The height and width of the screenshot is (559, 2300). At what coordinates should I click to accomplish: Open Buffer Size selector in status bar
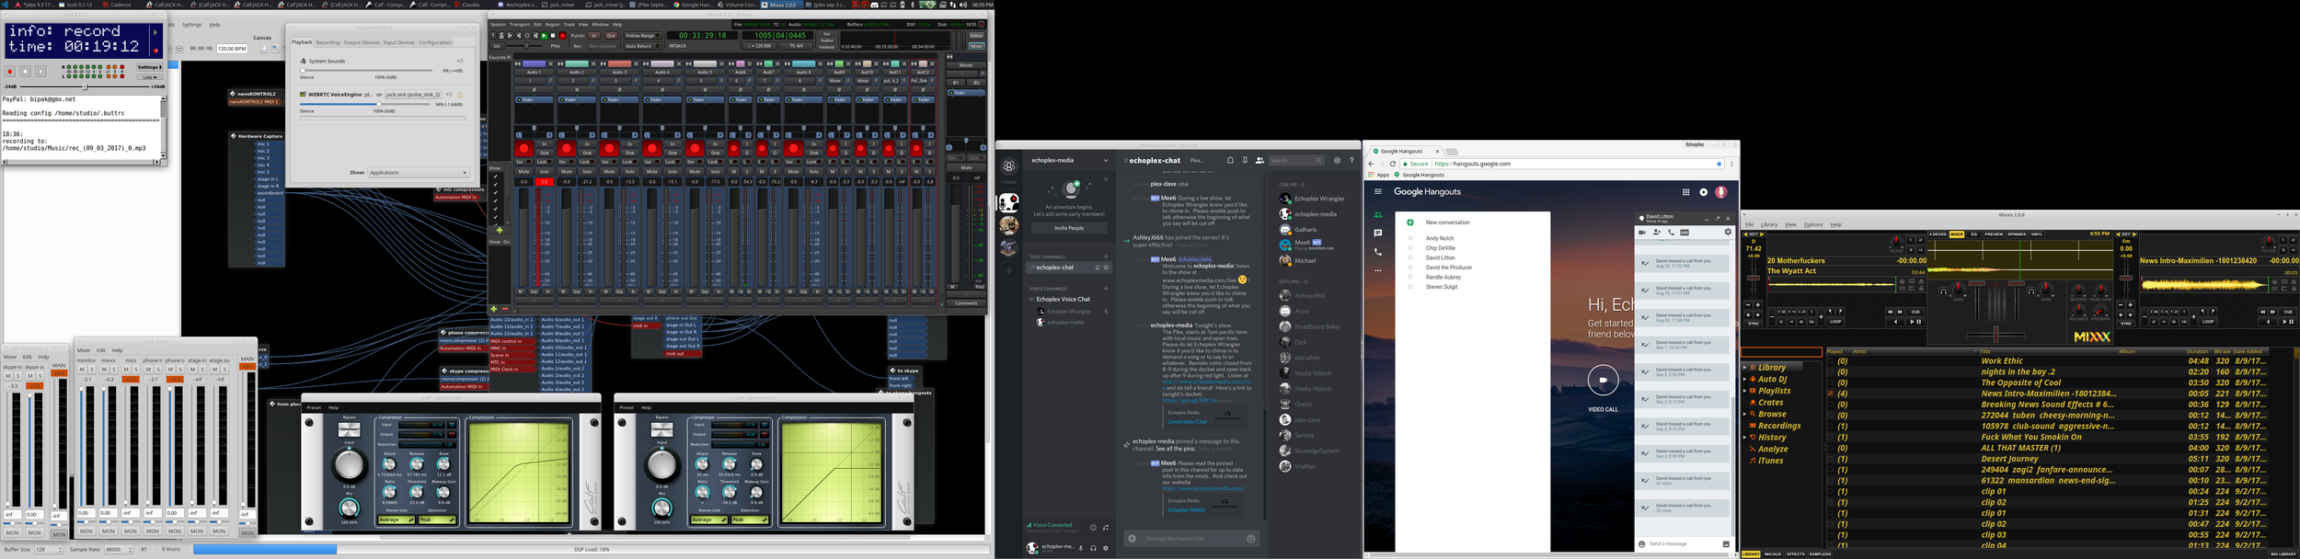coord(49,550)
